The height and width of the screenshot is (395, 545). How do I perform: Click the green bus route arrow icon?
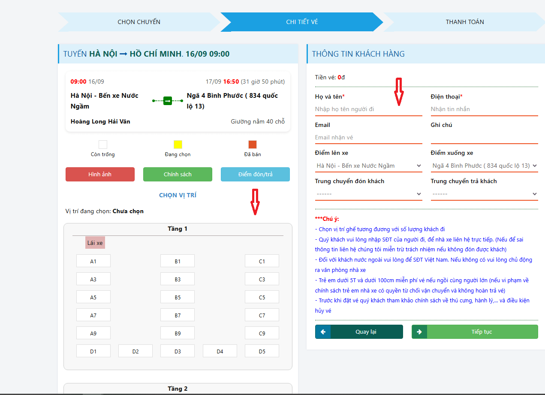click(168, 101)
